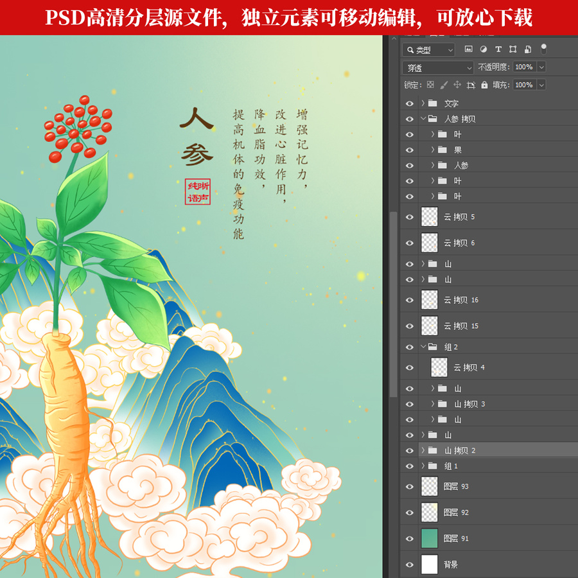Click the folder icon of 组 2
This screenshot has height=578, width=578.
coord(433,347)
